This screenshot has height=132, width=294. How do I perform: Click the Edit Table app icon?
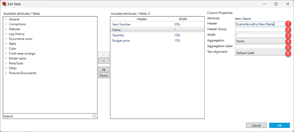4,4
